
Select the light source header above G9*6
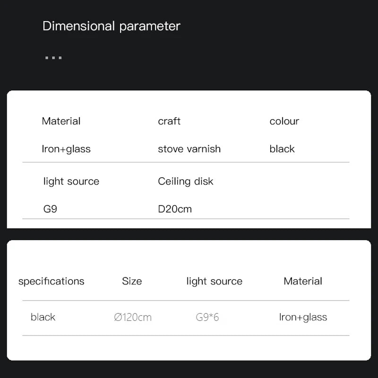pos(214,281)
